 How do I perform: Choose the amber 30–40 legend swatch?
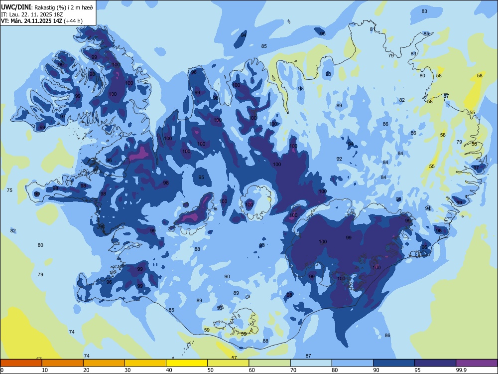click(x=145, y=363)
